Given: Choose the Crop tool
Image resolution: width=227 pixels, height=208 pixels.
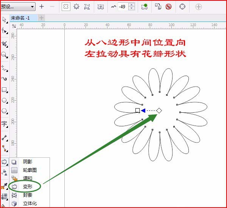Looking at the screenshot, I should pos(4,44).
